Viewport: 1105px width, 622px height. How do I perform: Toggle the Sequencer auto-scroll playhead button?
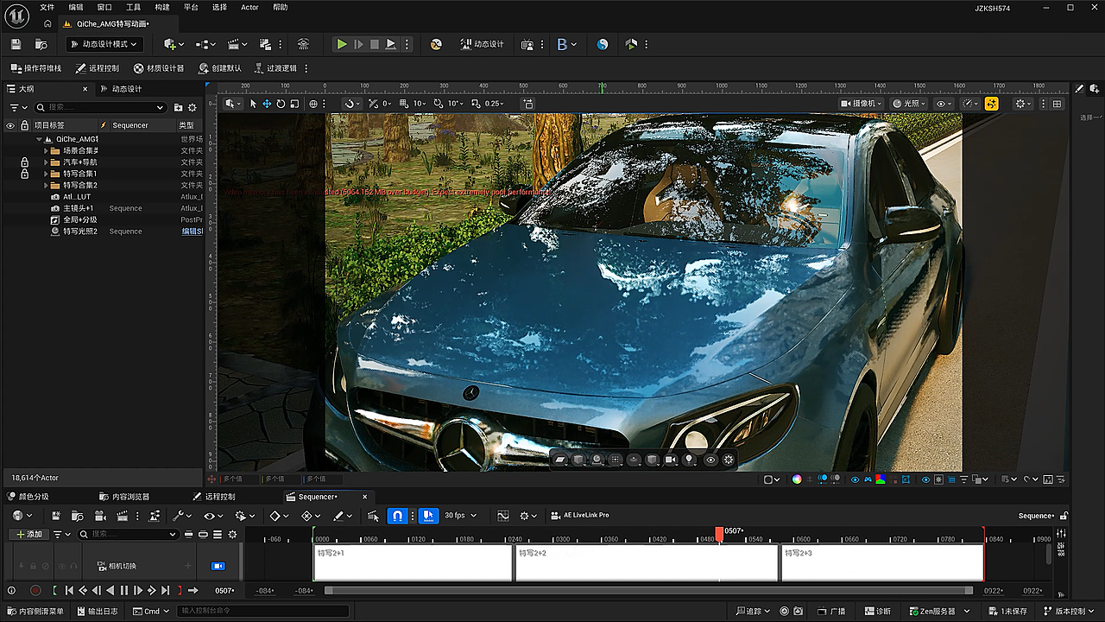[x=429, y=516]
